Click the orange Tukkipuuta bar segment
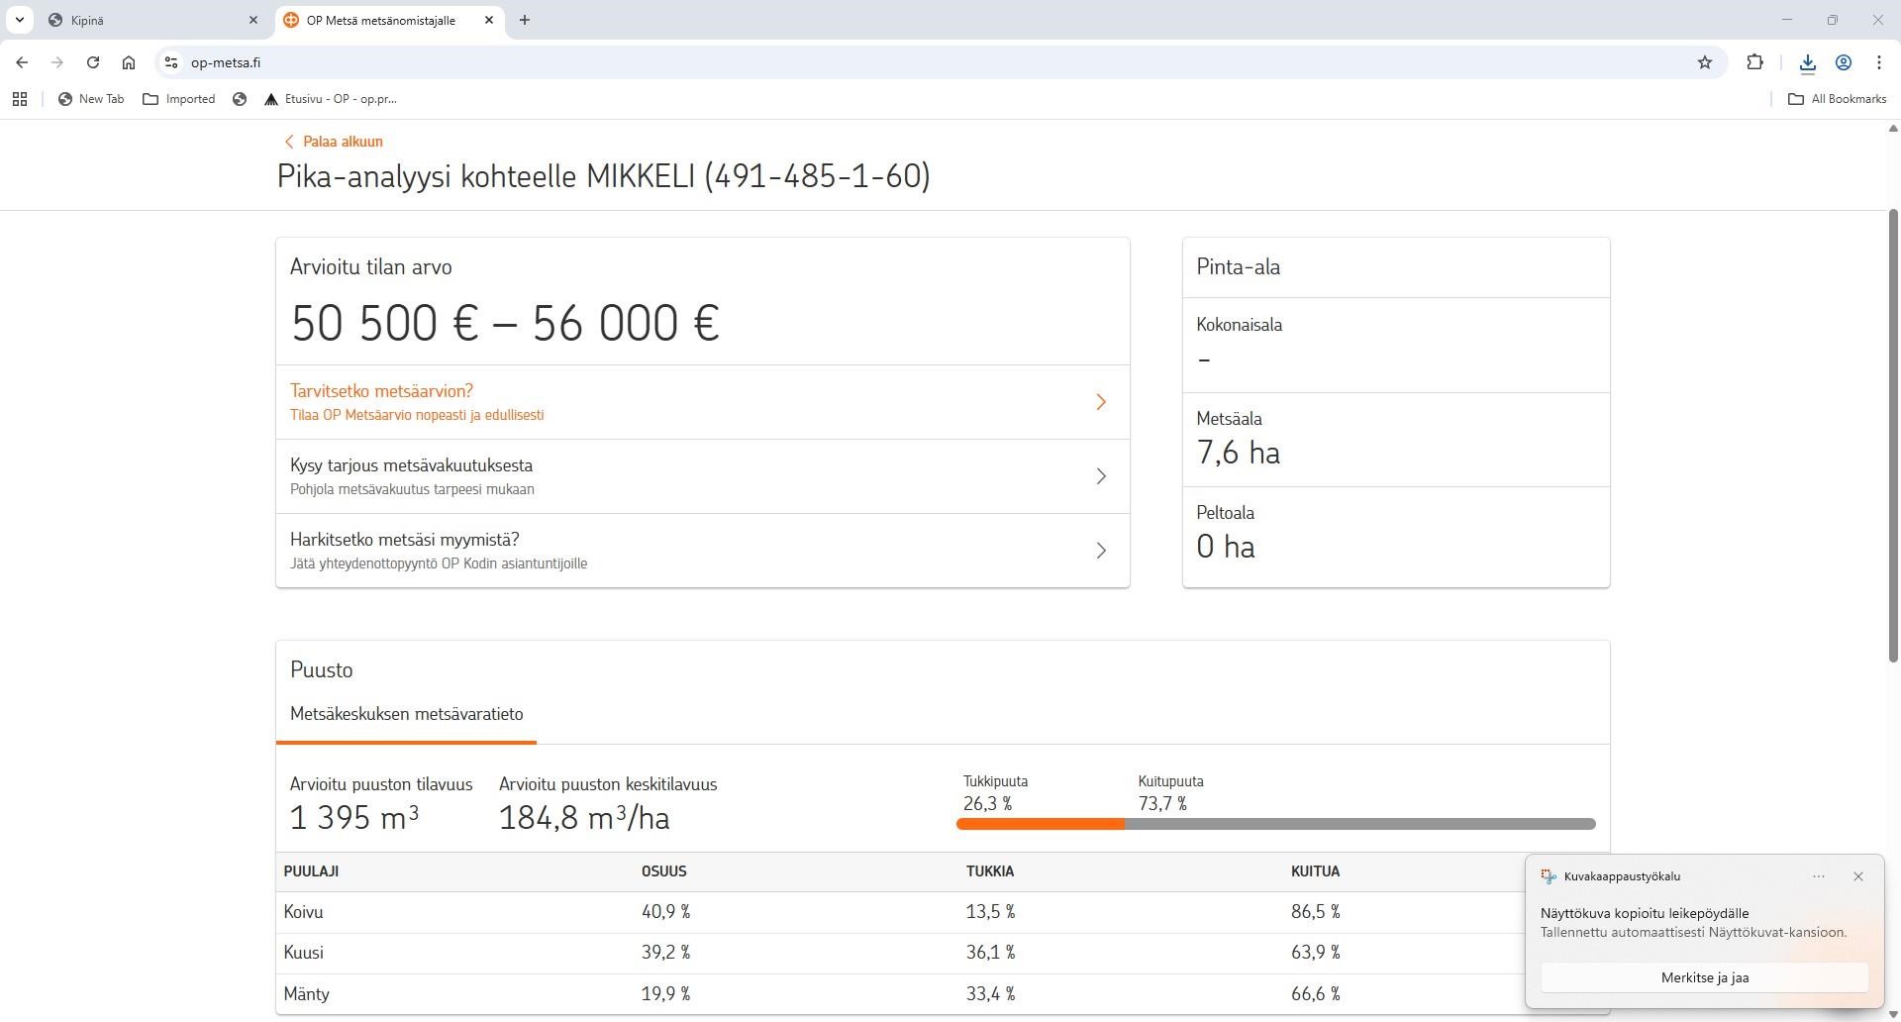Screen dimensions: 1901x1022 1041,824
